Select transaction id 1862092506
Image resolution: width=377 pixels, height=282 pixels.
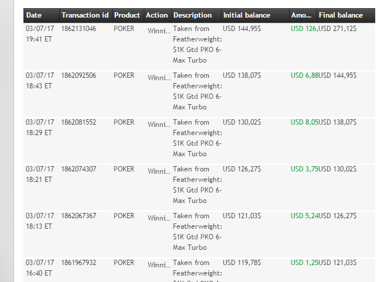79,75
